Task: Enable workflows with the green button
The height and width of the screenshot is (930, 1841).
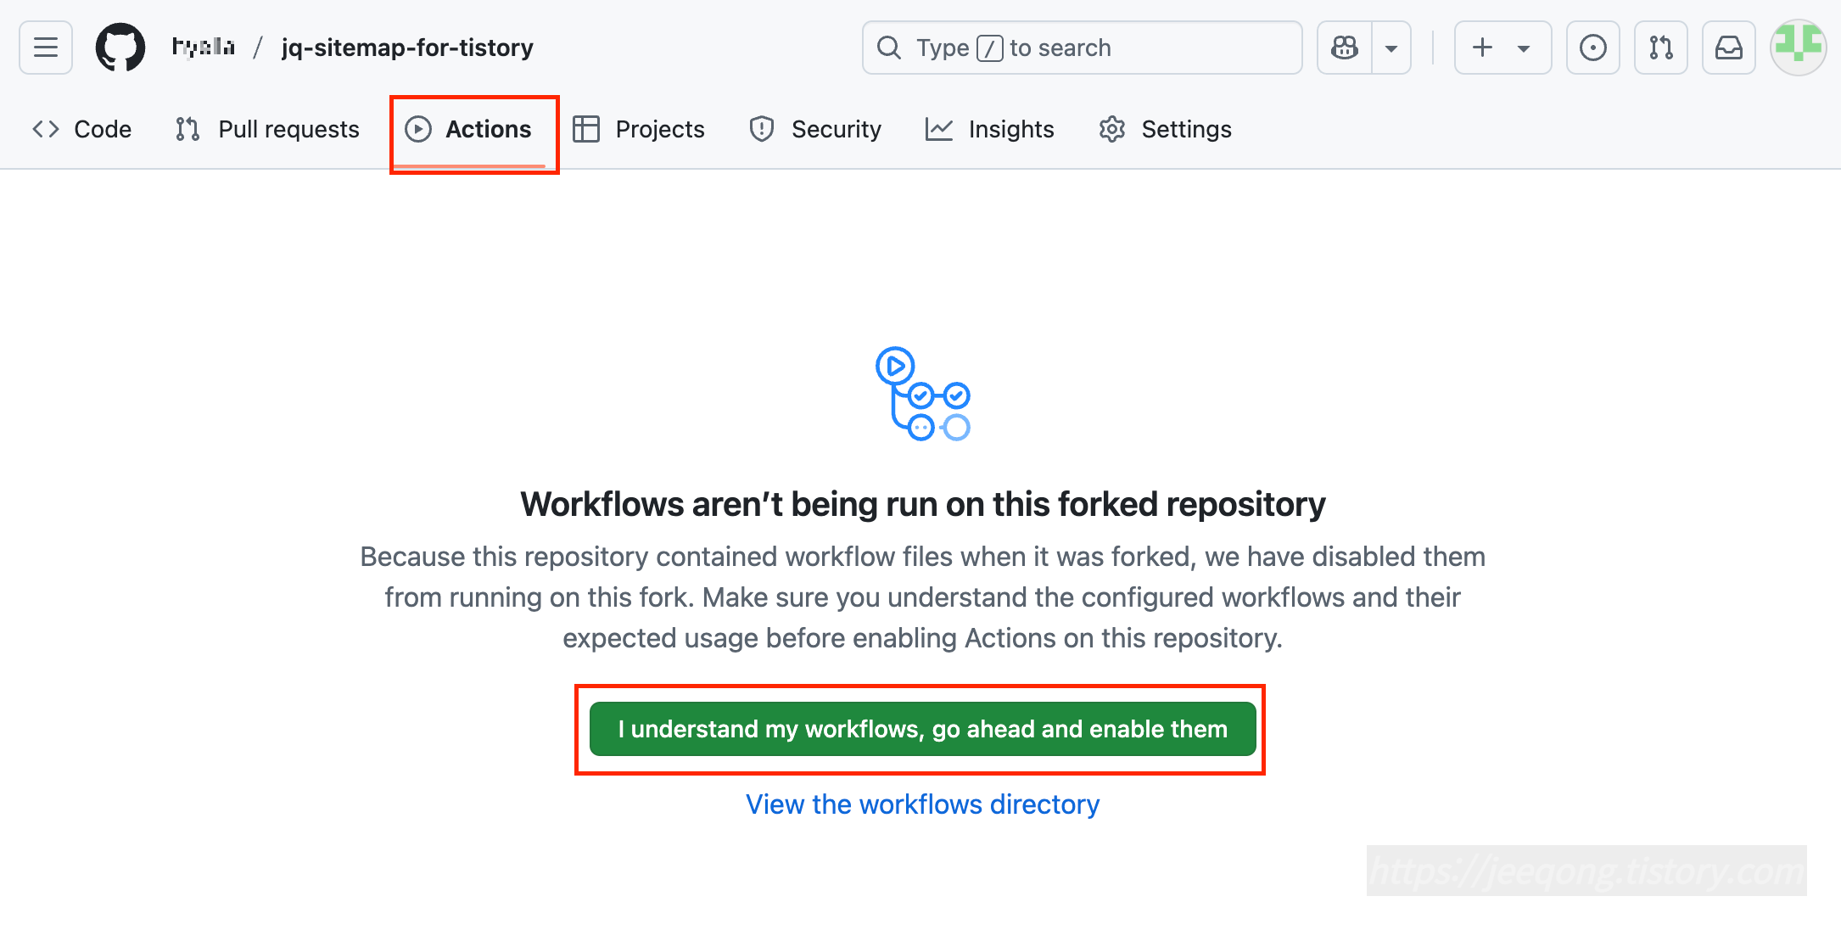Action: click(922, 729)
